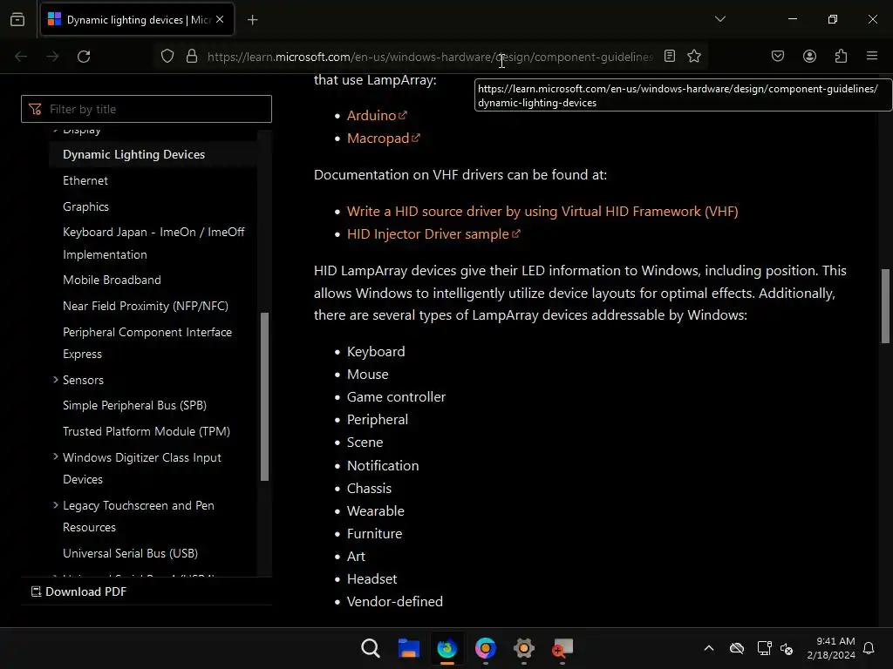Open the list all tabs dropdown

coord(719,19)
